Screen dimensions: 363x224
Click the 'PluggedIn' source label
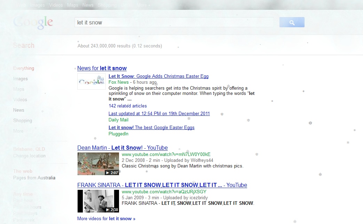pos(118,134)
